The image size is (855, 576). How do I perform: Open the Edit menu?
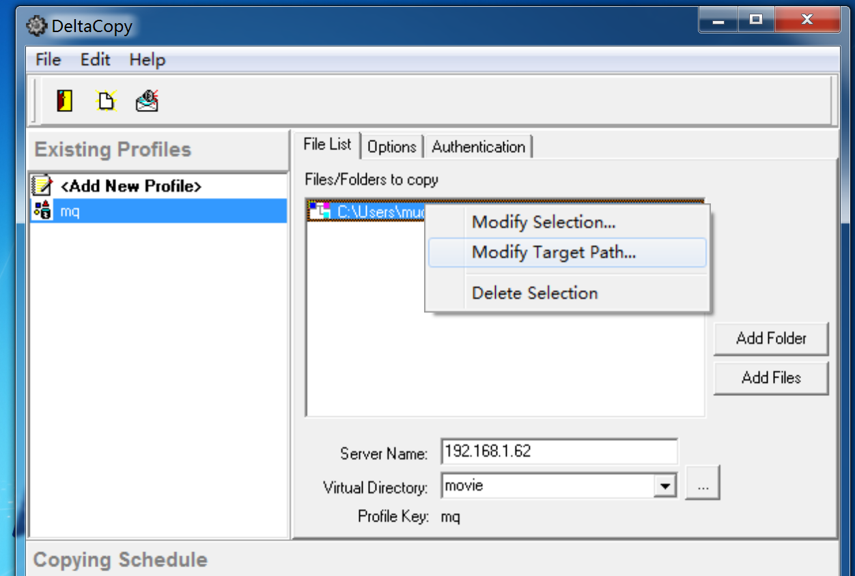96,60
